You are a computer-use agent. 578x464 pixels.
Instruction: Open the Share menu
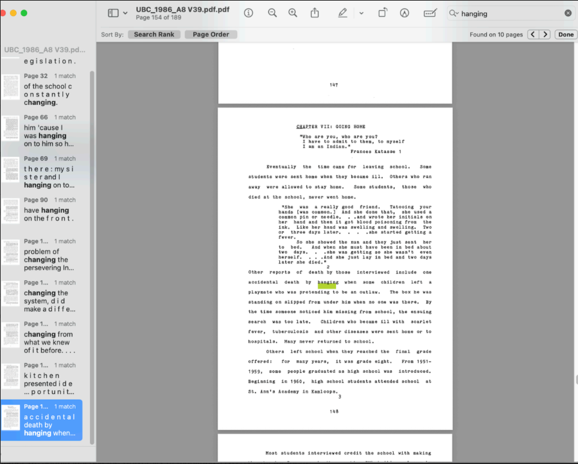click(x=315, y=13)
